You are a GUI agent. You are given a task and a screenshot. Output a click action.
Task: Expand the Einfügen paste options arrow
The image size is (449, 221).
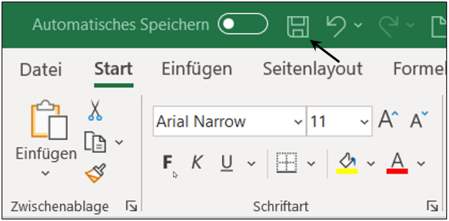46,173
